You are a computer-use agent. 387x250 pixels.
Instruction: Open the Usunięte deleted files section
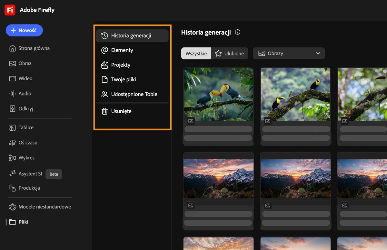click(x=132, y=111)
